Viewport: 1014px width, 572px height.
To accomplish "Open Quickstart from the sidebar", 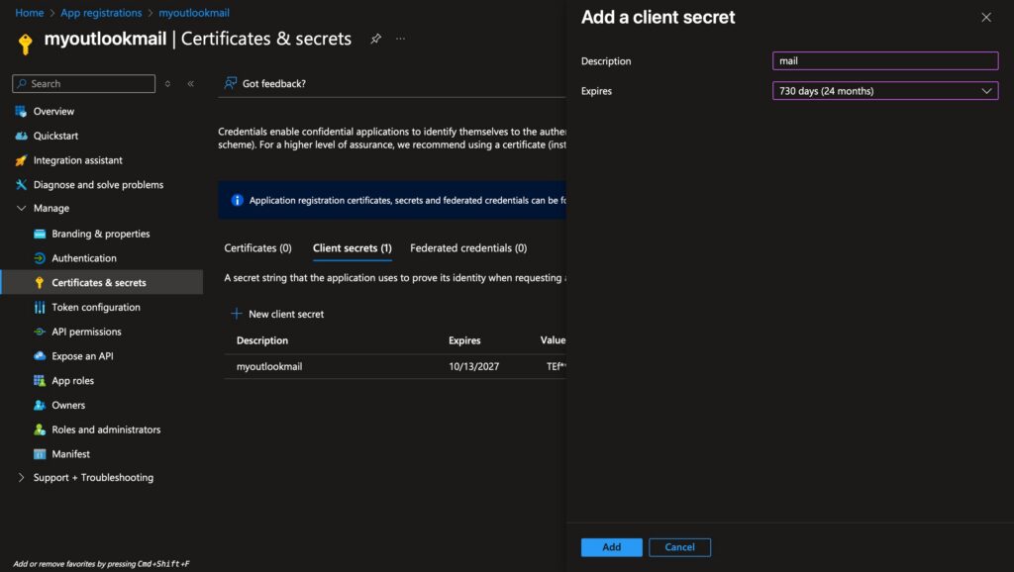I will (x=55, y=136).
